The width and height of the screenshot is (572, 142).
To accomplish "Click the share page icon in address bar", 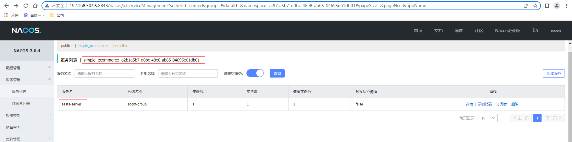I will [x=526, y=6].
